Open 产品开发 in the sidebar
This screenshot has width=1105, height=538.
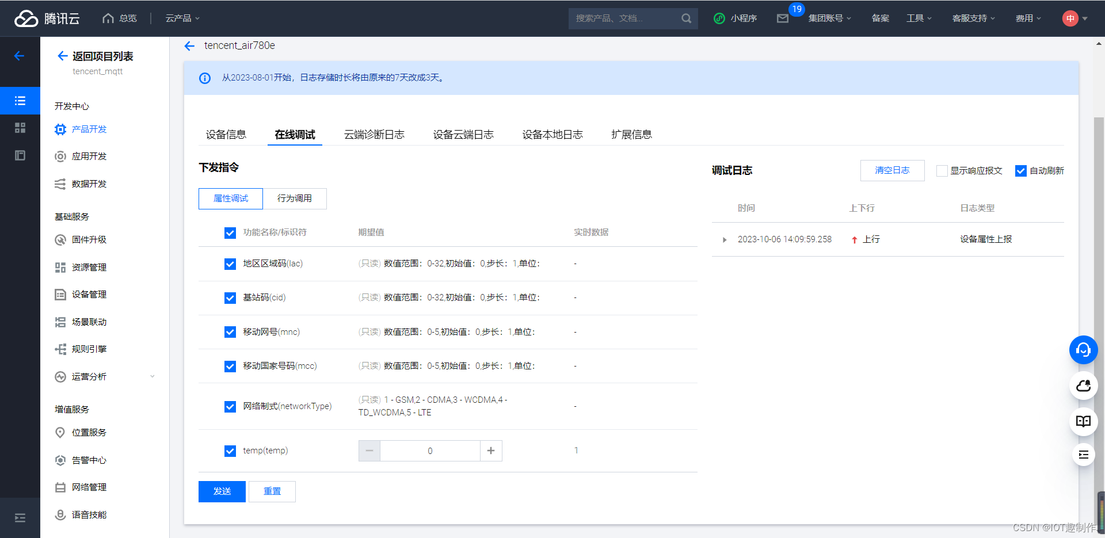[x=81, y=129]
